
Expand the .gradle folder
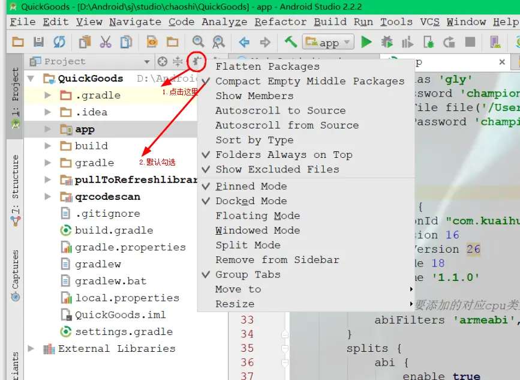pos(48,95)
